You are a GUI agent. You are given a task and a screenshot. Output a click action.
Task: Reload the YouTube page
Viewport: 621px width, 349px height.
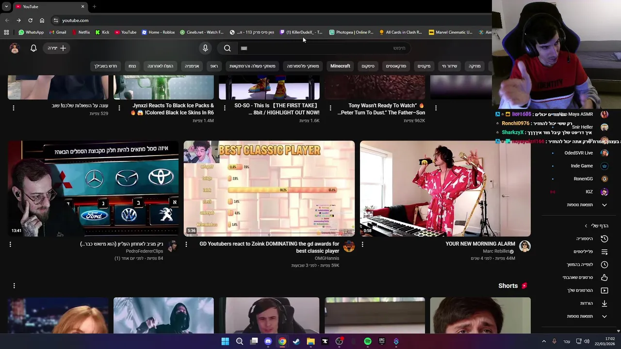tap(30, 20)
